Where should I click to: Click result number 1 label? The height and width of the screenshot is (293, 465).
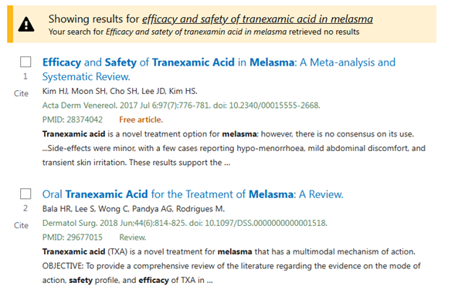point(25,76)
